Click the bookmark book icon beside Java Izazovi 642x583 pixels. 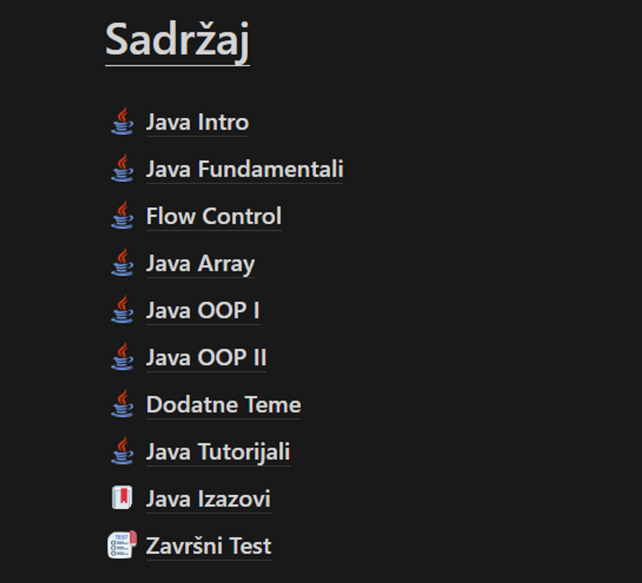tap(123, 498)
